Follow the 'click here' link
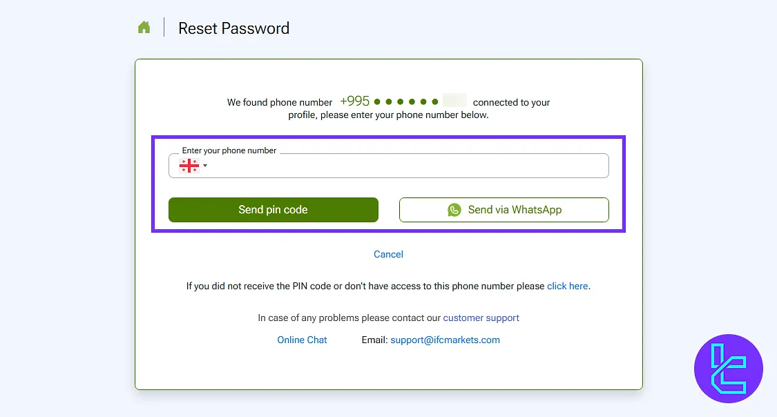This screenshot has height=417, width=777. 568,286
